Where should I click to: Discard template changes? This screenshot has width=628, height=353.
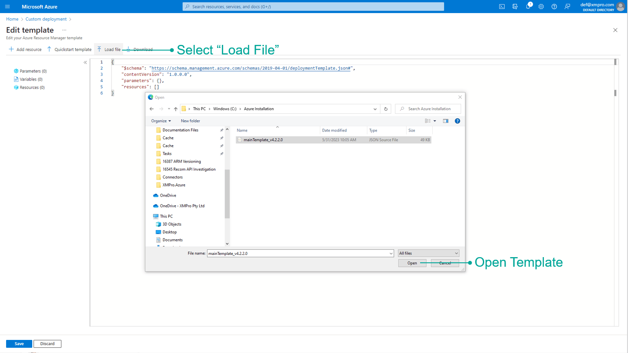tap(48, 344)
